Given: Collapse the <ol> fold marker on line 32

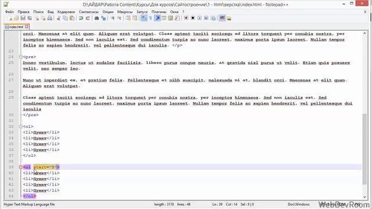Looking at the screenshot, I should (21, 127).
